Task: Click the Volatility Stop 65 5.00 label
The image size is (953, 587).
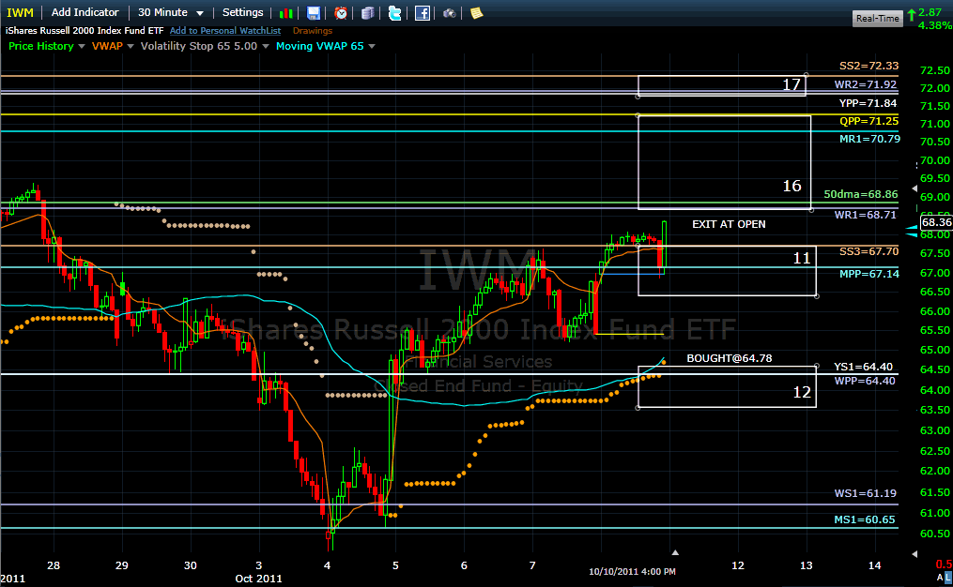Action: pyautogui.click(x=199, y=46)
